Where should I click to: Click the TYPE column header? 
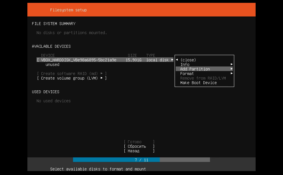(x=151, y=55)
